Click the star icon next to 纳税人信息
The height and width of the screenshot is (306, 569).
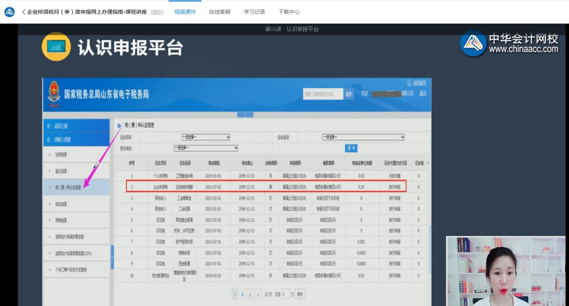point(48,140)
